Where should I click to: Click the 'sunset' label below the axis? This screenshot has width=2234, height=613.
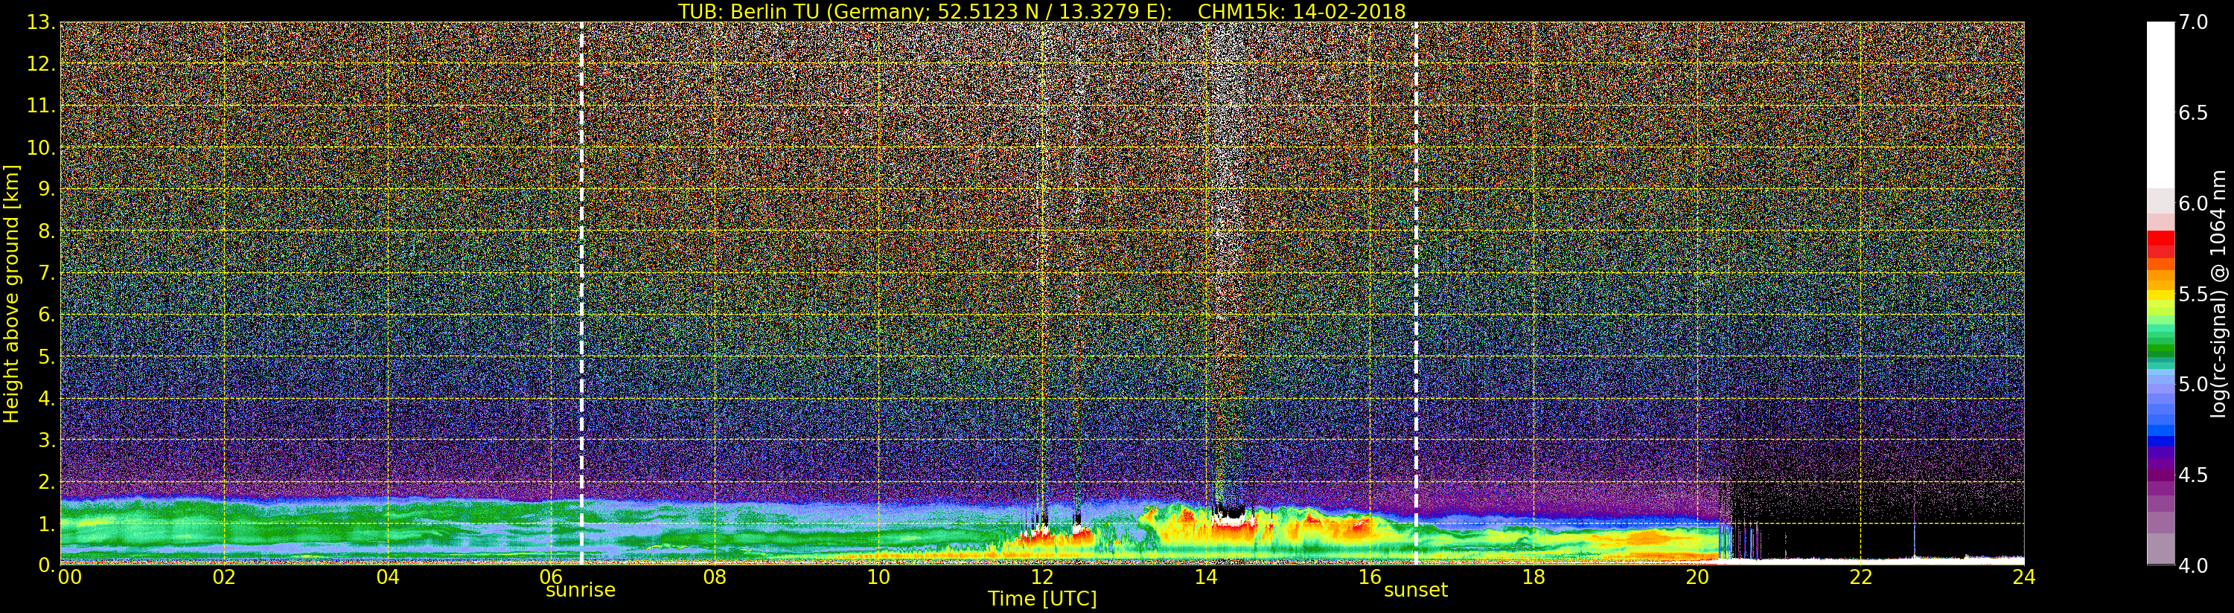[x=1415, y=591]
